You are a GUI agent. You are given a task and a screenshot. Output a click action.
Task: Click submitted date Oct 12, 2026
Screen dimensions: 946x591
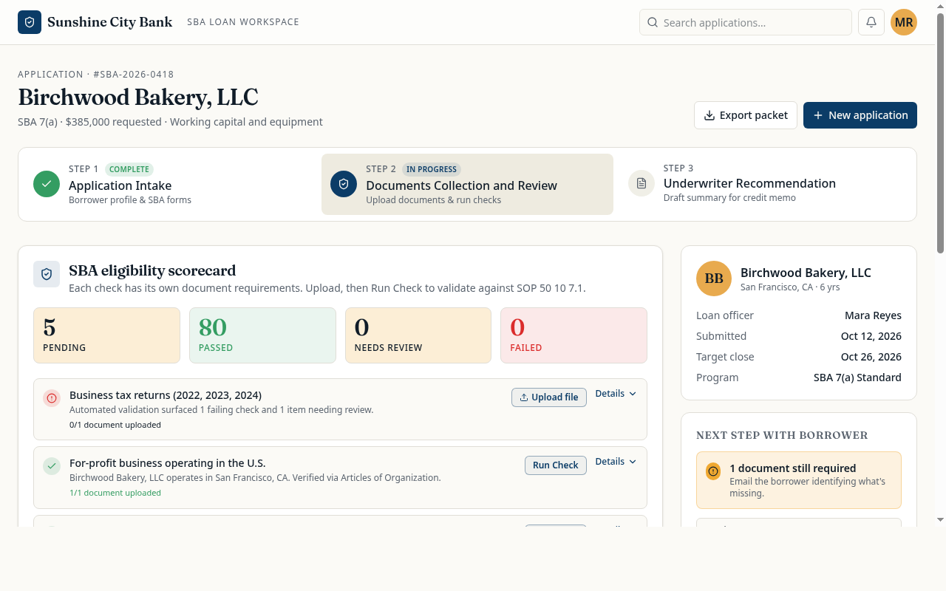(871, 336)
